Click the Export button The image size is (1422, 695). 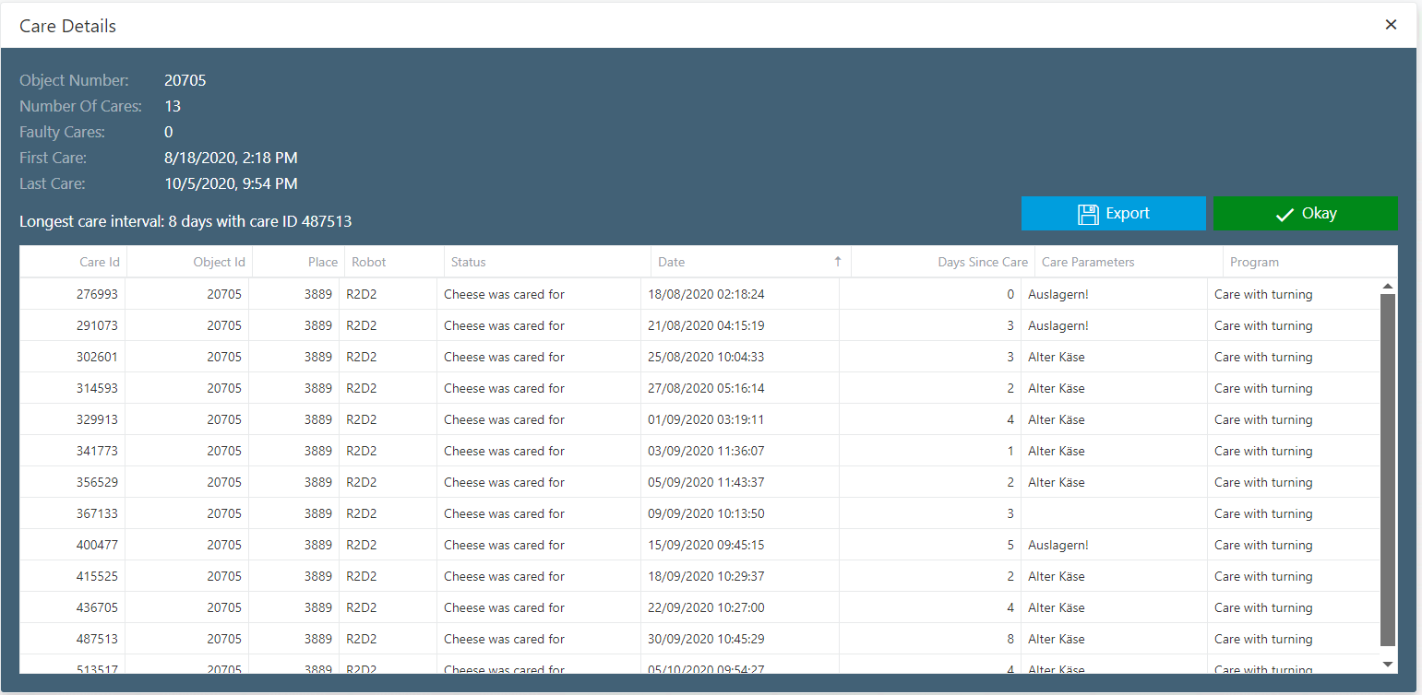coord(1113,213)
